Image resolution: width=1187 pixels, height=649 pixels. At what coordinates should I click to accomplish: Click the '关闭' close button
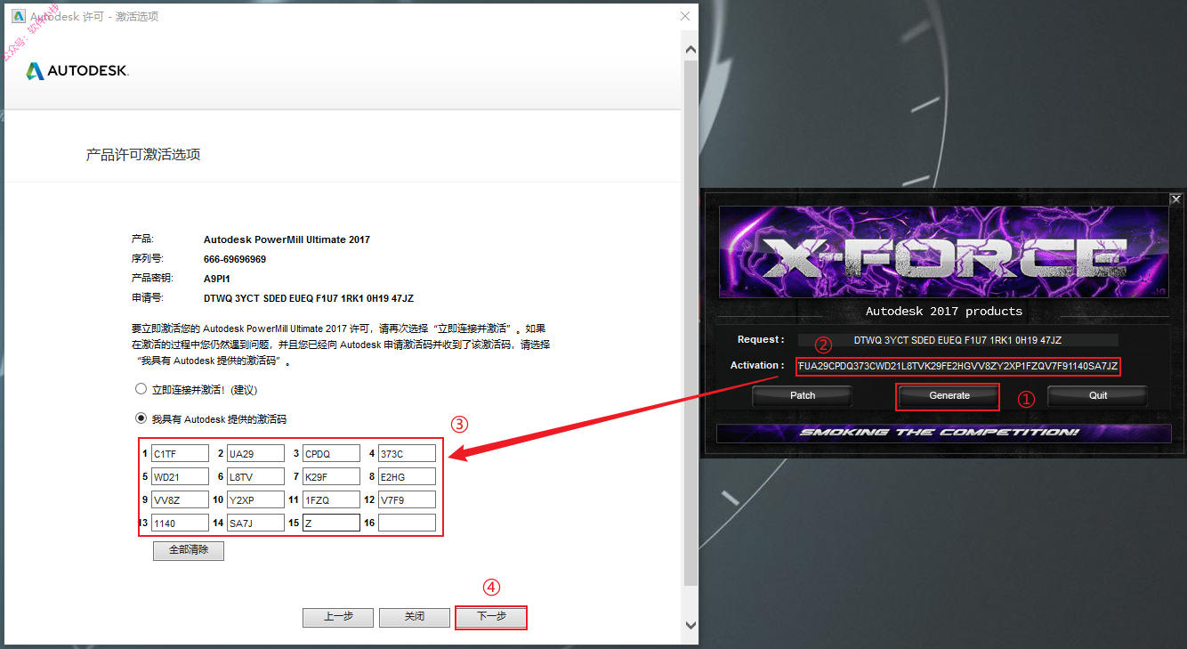coord(415,617)
